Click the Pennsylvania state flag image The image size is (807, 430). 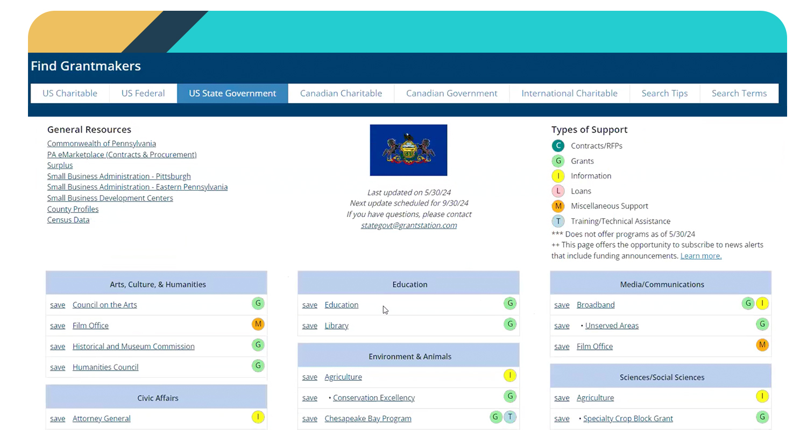[408, 150]
